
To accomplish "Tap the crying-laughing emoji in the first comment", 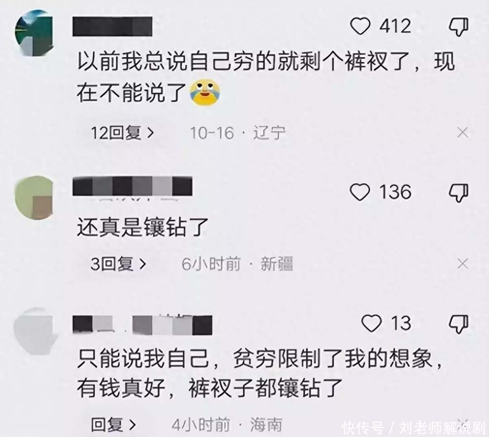I will (x=205, y=93).
